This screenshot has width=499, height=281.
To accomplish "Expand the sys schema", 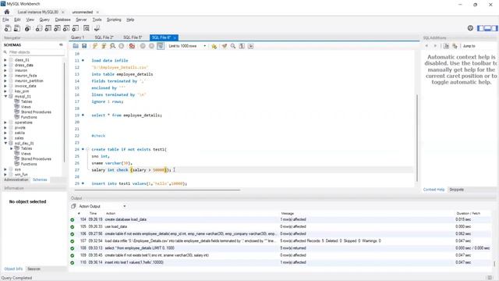I will [x=5, y=169].
